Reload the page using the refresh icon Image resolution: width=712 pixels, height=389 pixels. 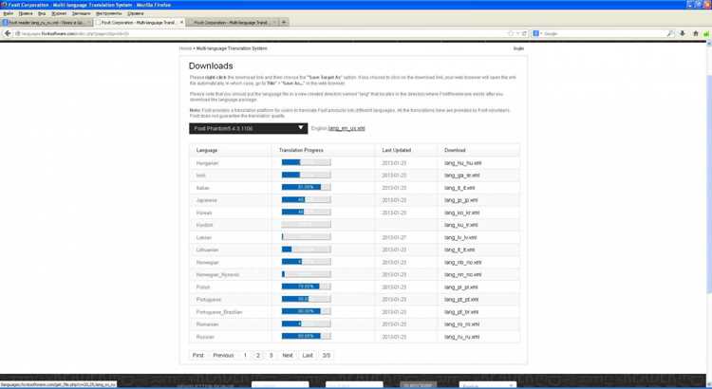point(524,33)
